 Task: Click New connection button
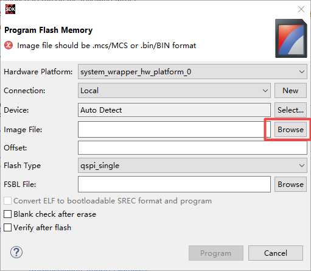point(290,91)
